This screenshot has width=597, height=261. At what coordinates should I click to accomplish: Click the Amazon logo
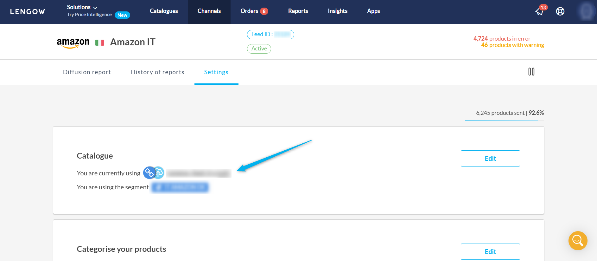[x=73, y=43]
